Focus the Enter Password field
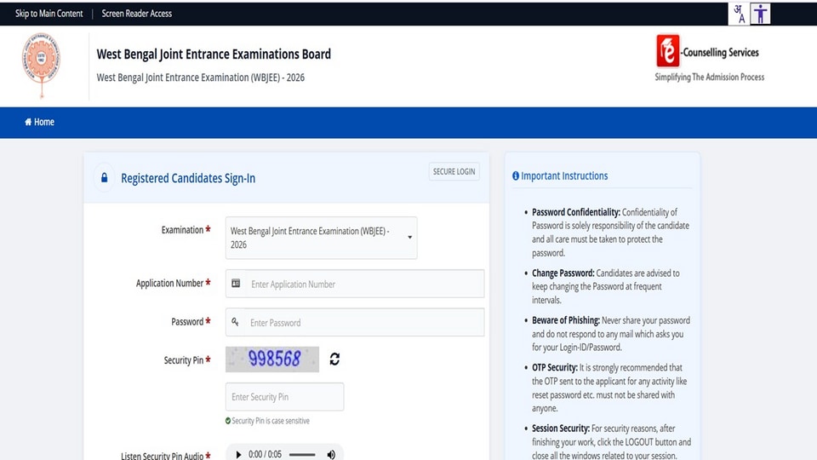This screenshot has height=460, width=817. (355, 322)
